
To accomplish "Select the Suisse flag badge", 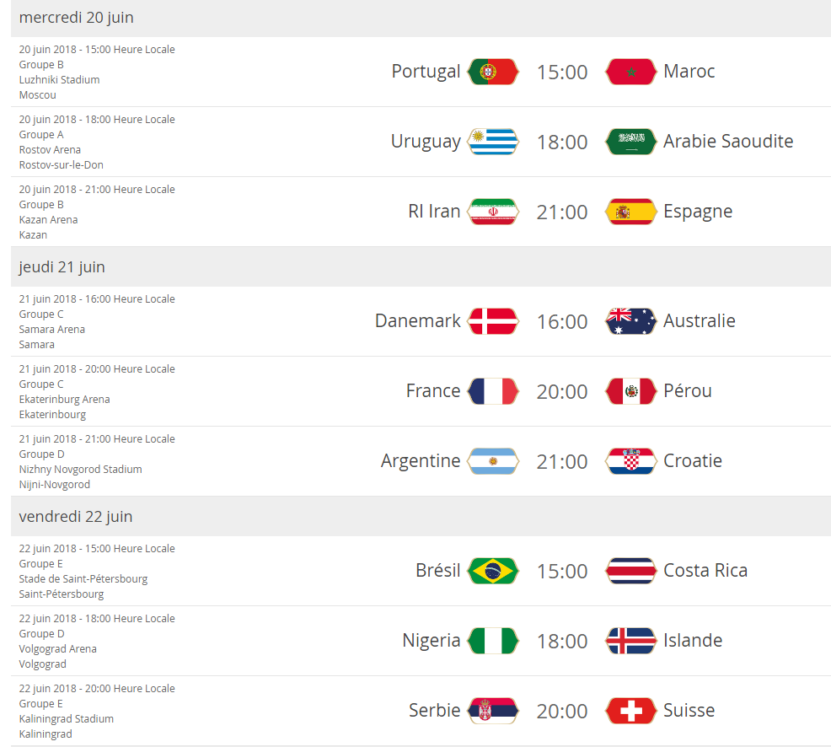I will 630,711.
